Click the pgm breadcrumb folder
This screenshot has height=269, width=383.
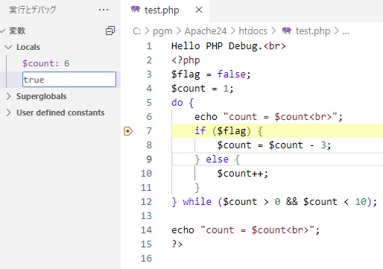[162, 31]
